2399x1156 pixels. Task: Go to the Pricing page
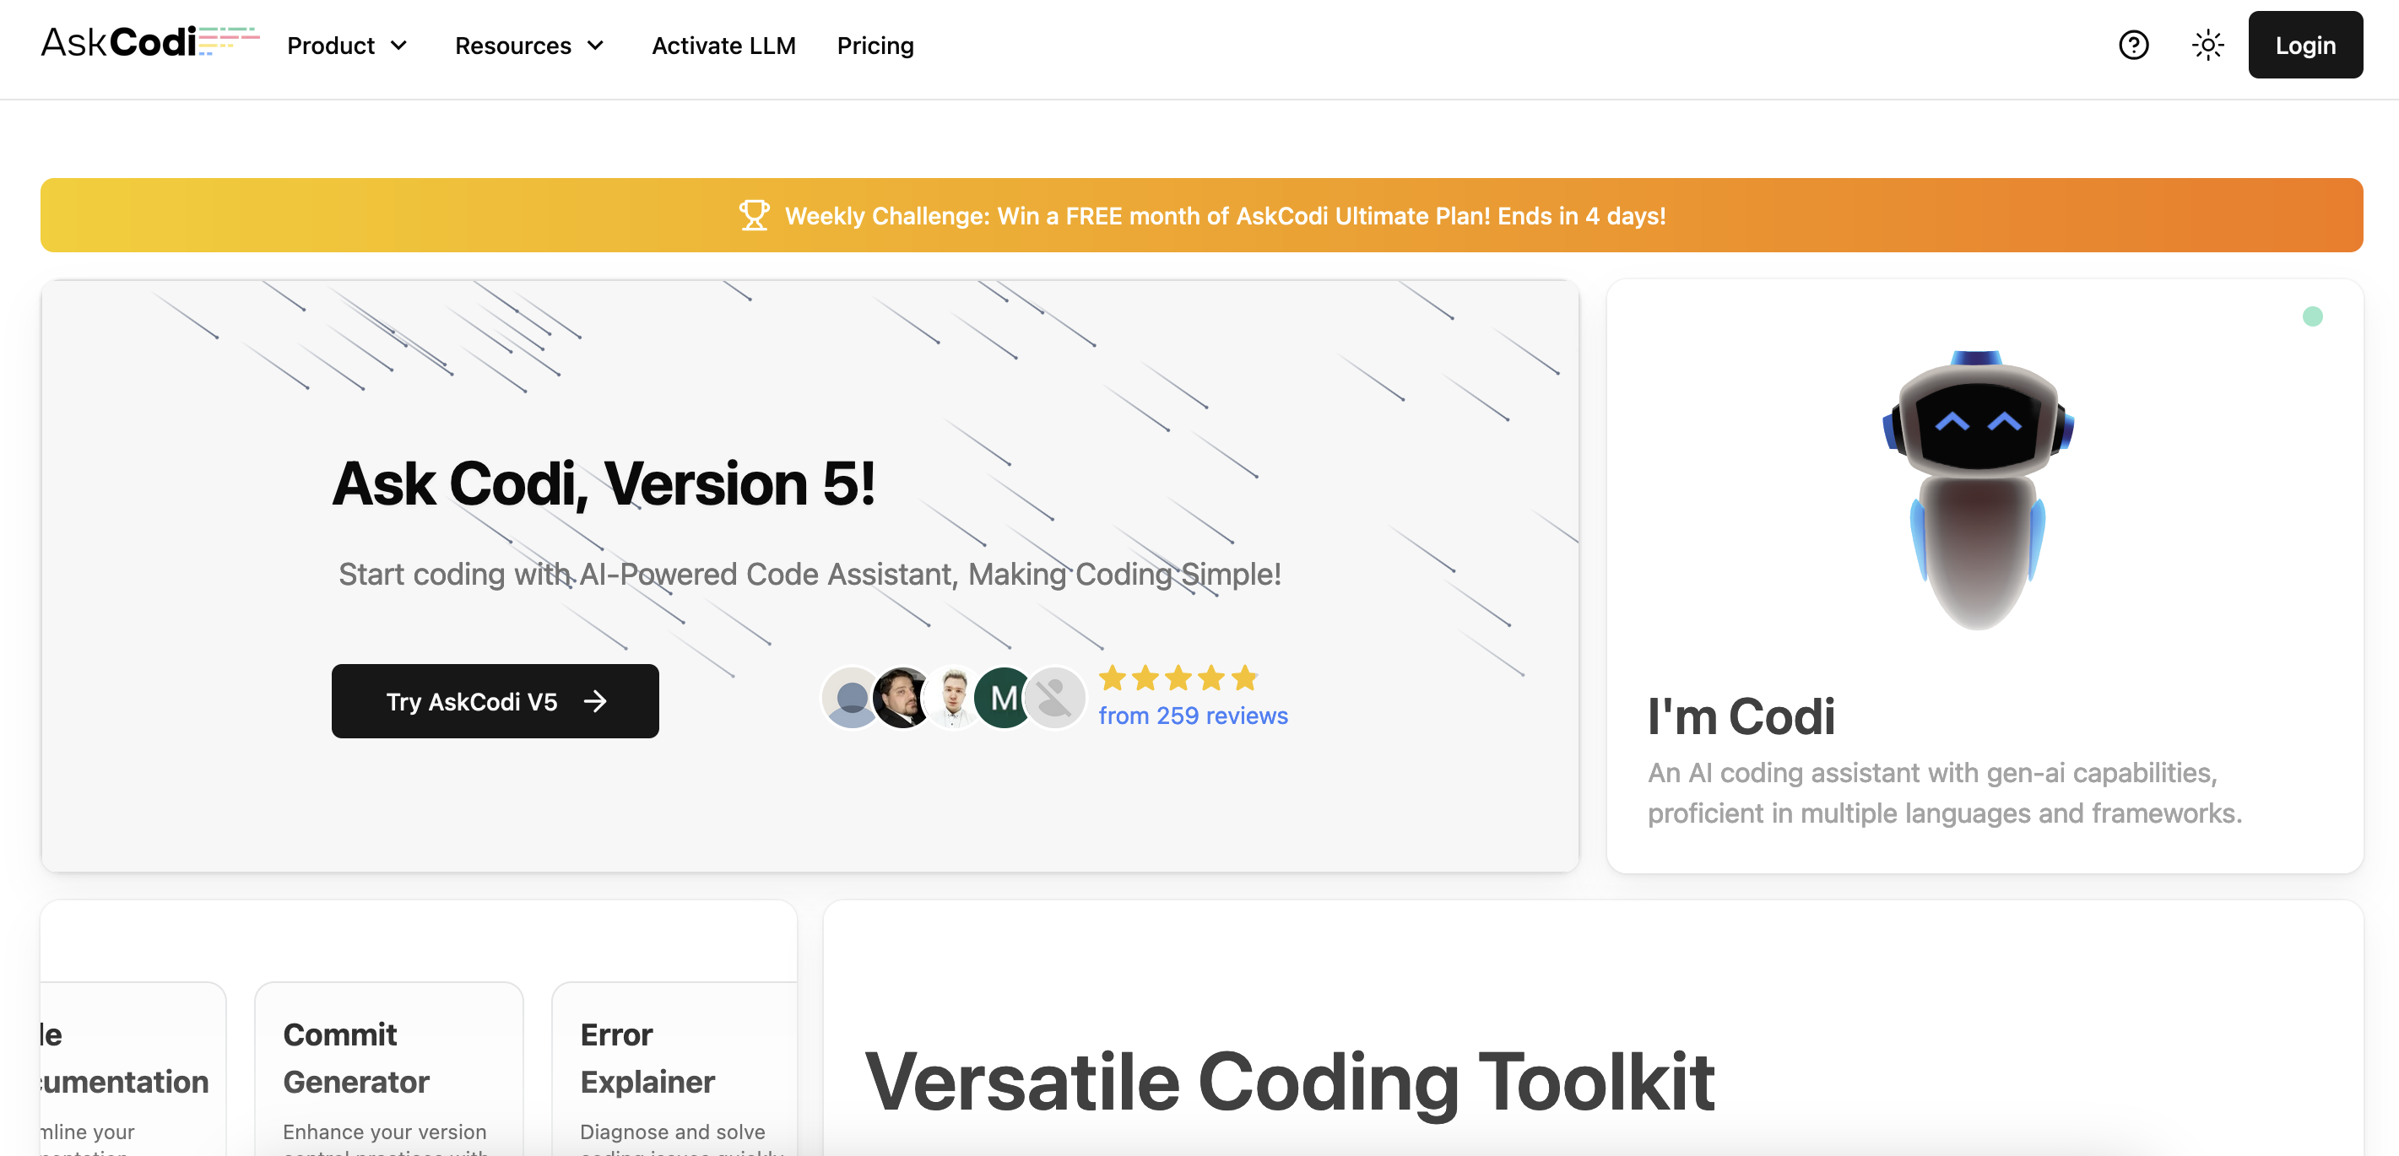click(875, 46)
